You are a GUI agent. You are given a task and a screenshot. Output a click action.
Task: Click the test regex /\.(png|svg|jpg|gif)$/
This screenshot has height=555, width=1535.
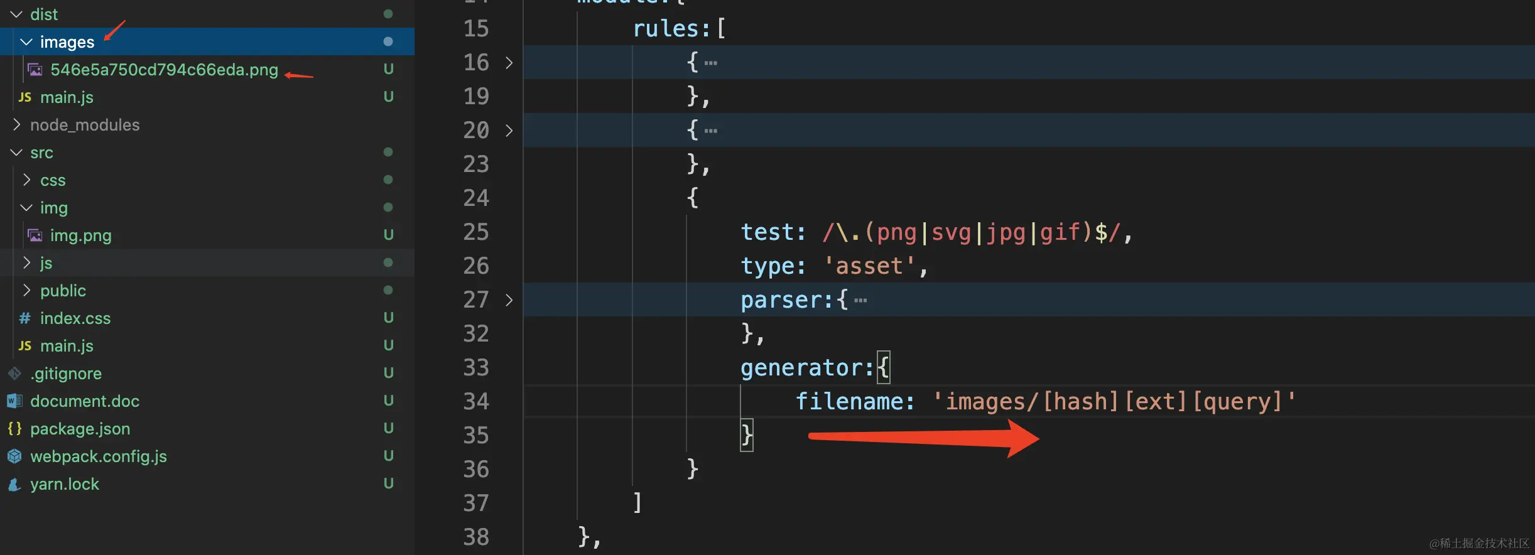coord(972,232)
